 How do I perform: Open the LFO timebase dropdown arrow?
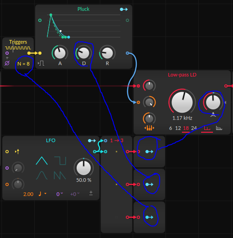(x=45, y=193)
